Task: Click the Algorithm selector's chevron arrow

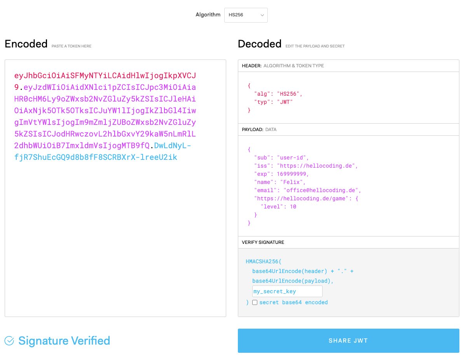Action: [263, 15]
